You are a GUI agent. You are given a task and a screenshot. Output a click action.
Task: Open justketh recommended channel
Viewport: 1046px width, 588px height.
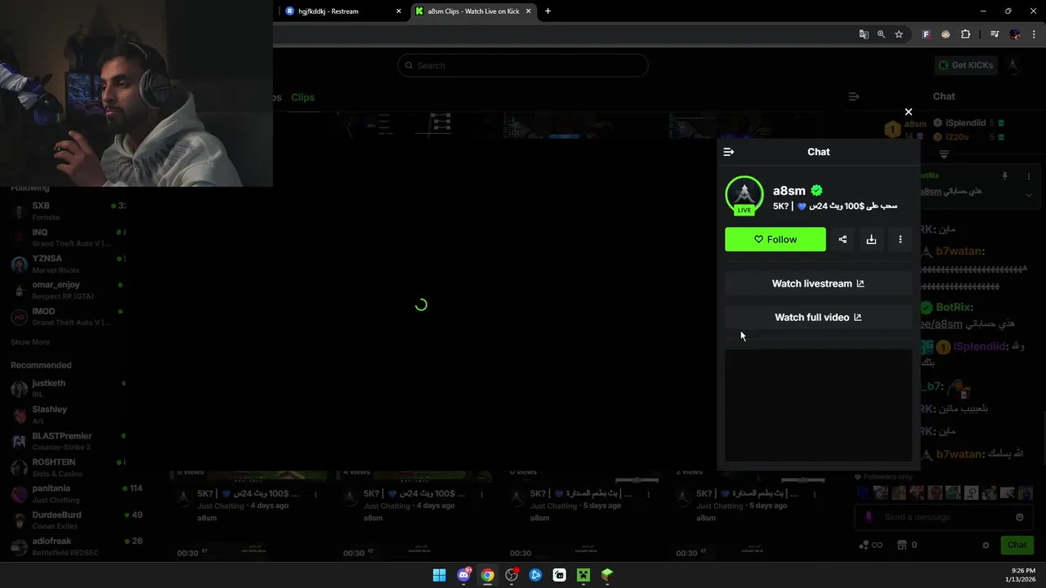point(68,388)
